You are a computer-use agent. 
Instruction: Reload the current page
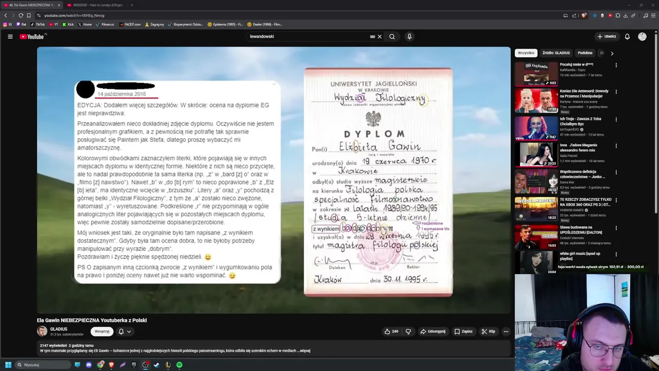(x=21, y=15)
